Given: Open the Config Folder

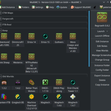Looking at the screenshot, I should [x=102, y=70].
